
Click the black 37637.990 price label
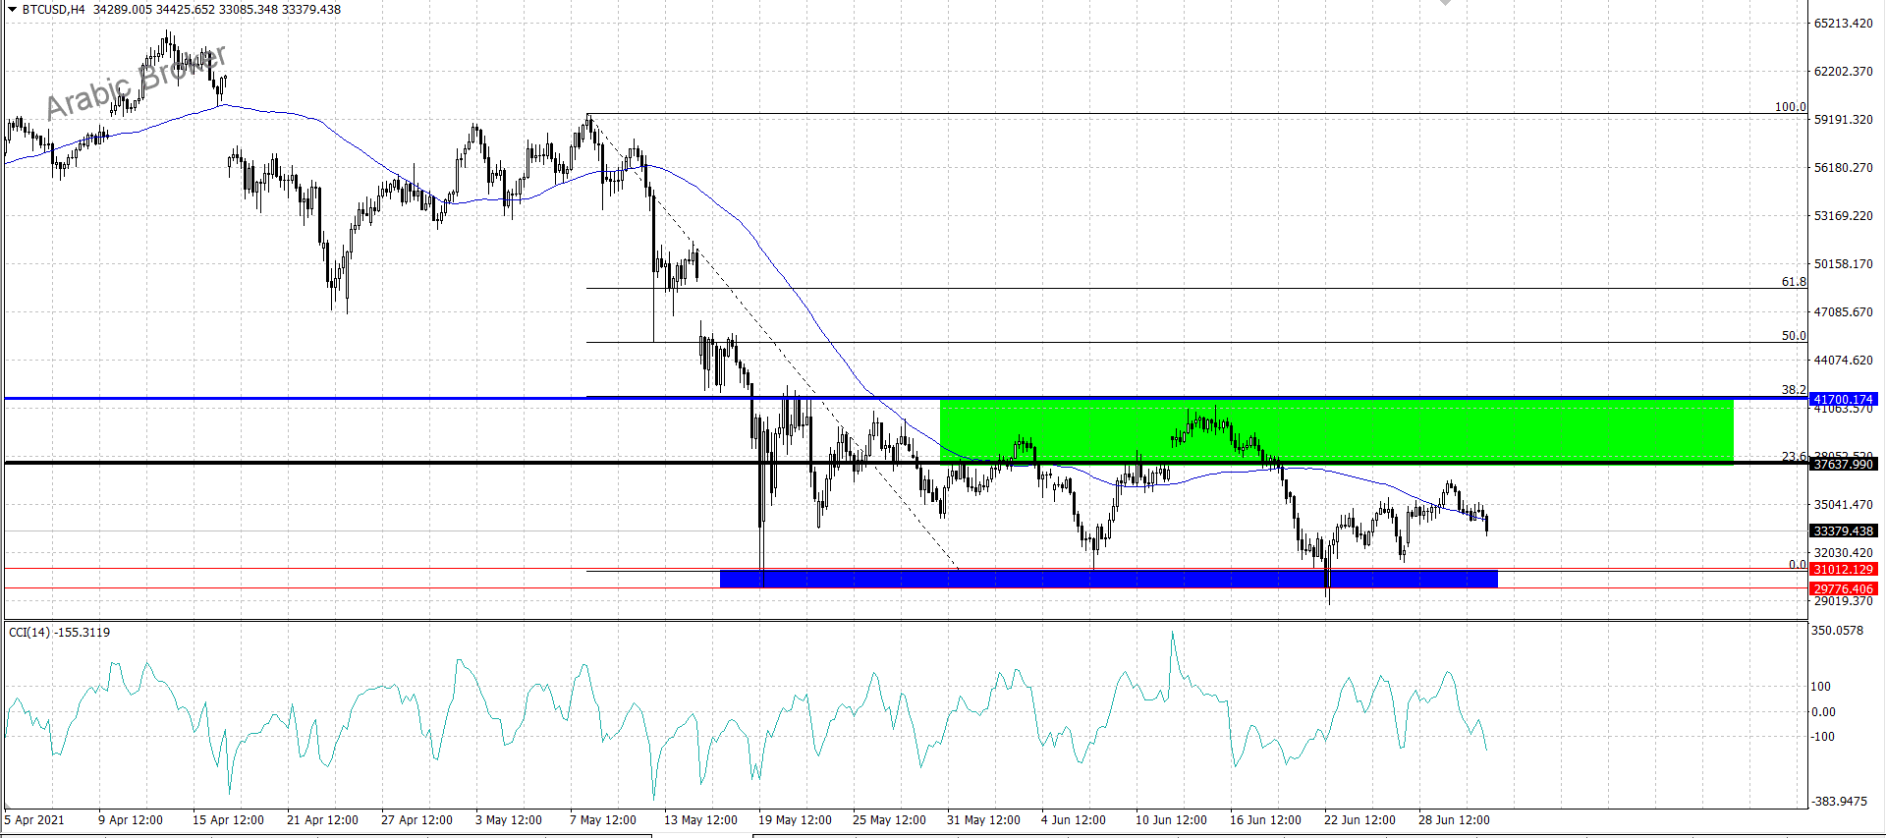(x=1843, y=465)
